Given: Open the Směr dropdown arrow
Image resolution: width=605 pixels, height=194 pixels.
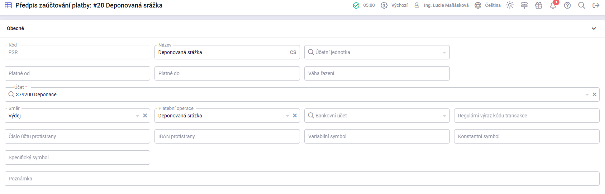Looking at the screenshot, I should pyautogui.click(x=138, y=116).
